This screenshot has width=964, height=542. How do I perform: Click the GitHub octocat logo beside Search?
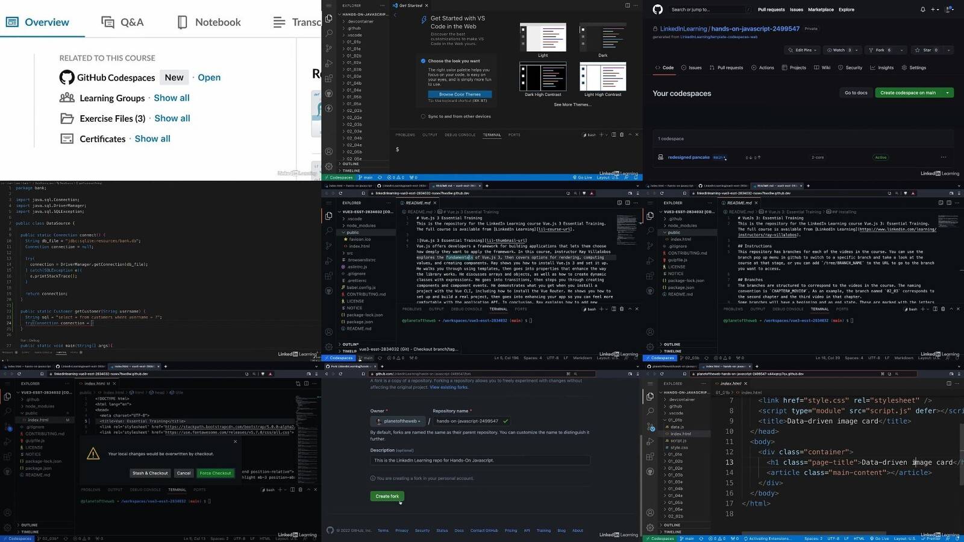click(657, 10)
